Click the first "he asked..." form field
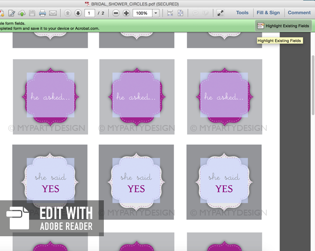 point(50,96)
